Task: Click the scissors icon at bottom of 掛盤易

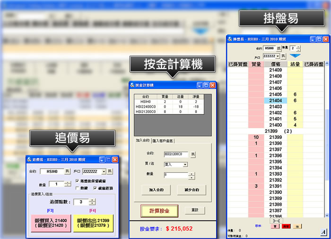Action: [277, 220]
